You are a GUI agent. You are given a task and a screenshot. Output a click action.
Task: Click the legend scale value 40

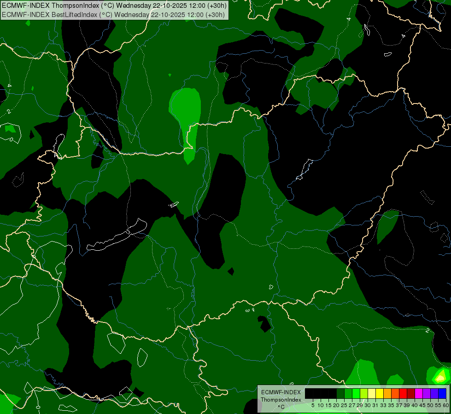[x=415, y=405]
